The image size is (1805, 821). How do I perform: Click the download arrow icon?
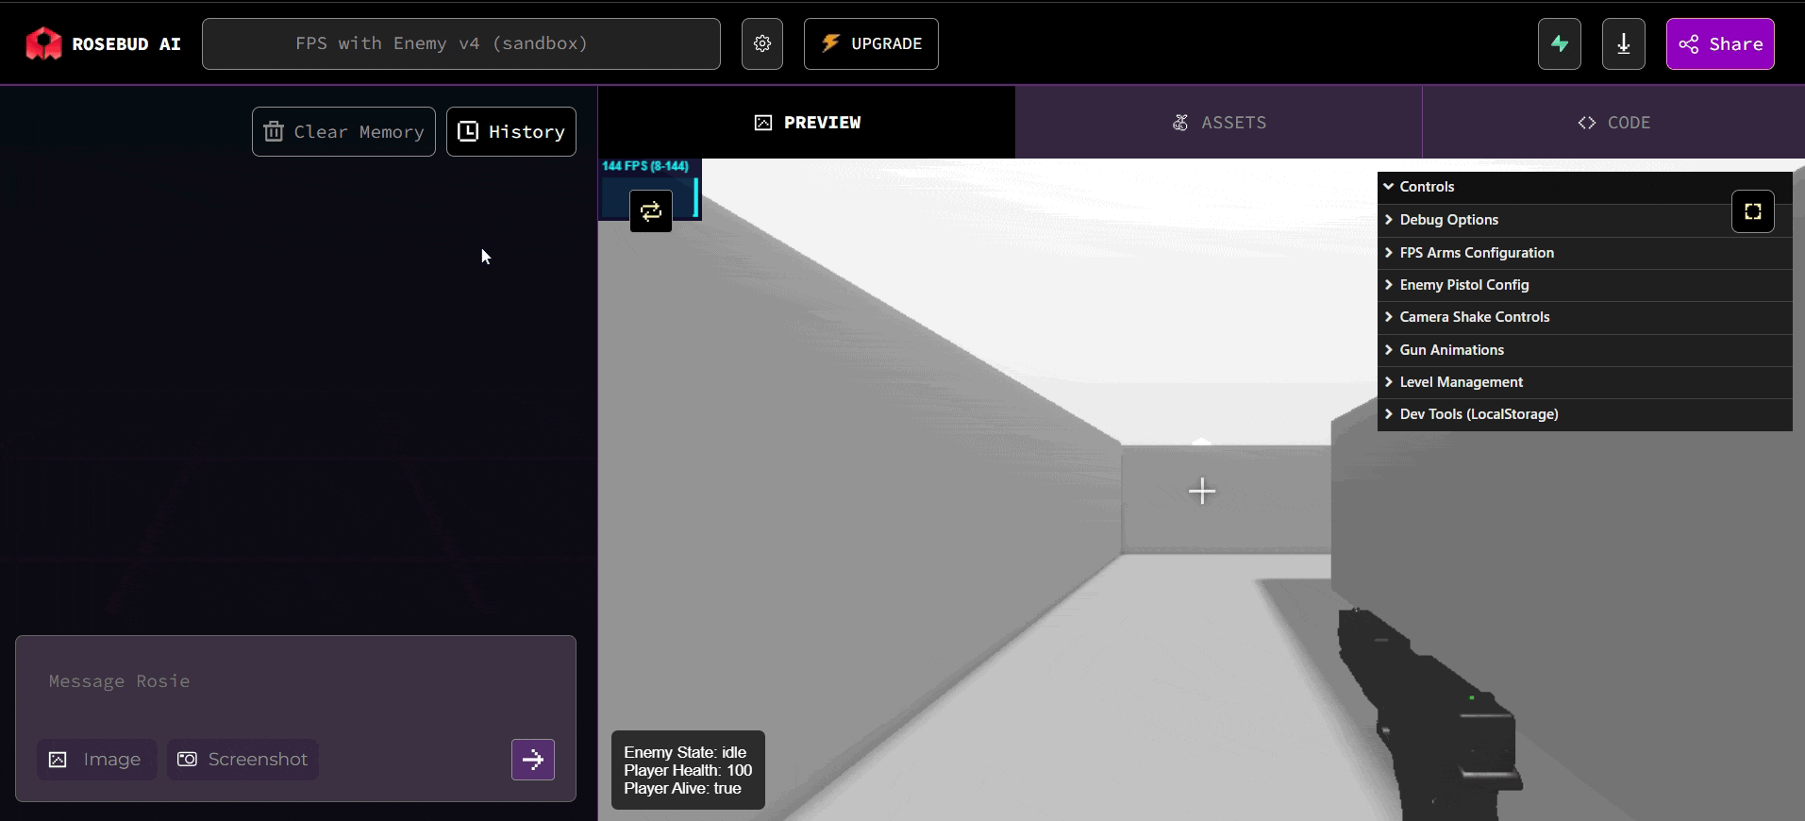pos(1624,43)
